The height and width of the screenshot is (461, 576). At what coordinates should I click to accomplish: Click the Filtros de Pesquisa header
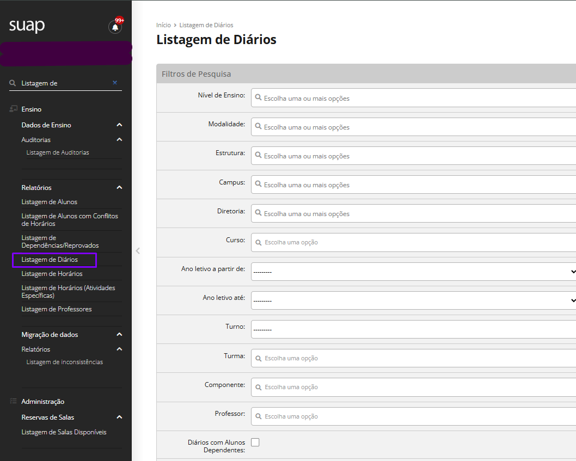tap(366, 73)
